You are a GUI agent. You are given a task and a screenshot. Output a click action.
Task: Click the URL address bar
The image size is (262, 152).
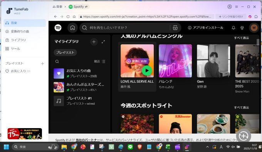click(146, 17)
